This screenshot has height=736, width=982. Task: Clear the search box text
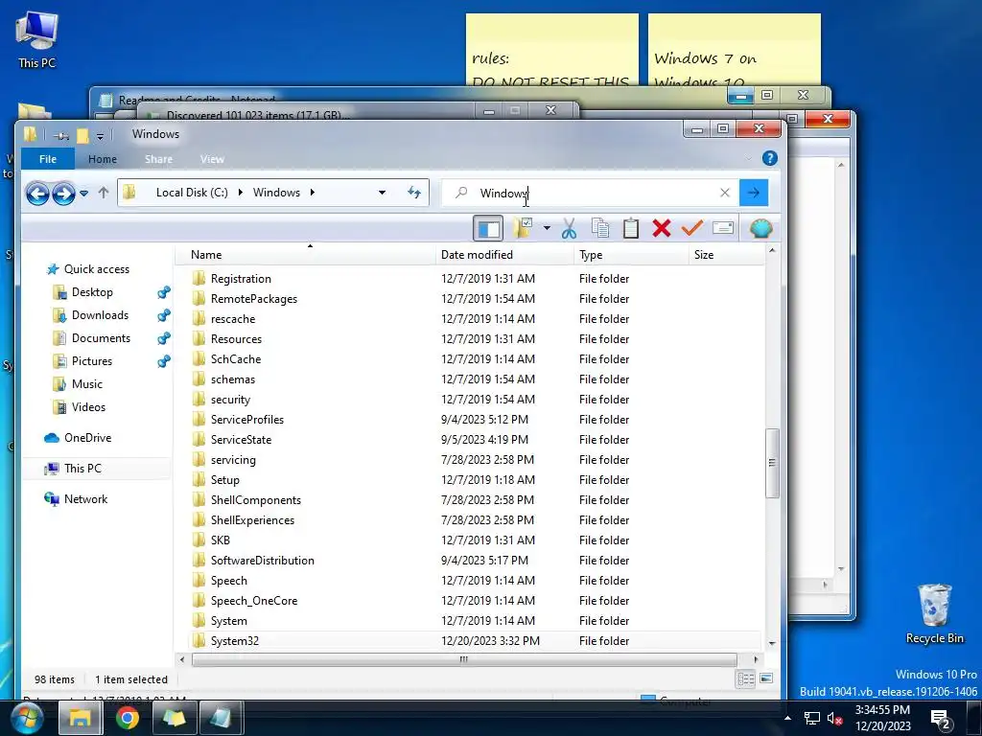click(725, 193)
